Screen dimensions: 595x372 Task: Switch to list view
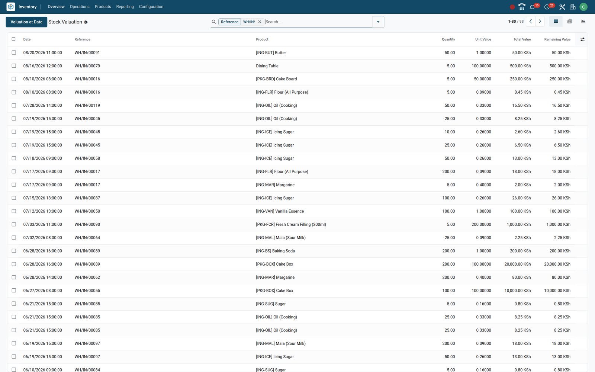(556, 21)
